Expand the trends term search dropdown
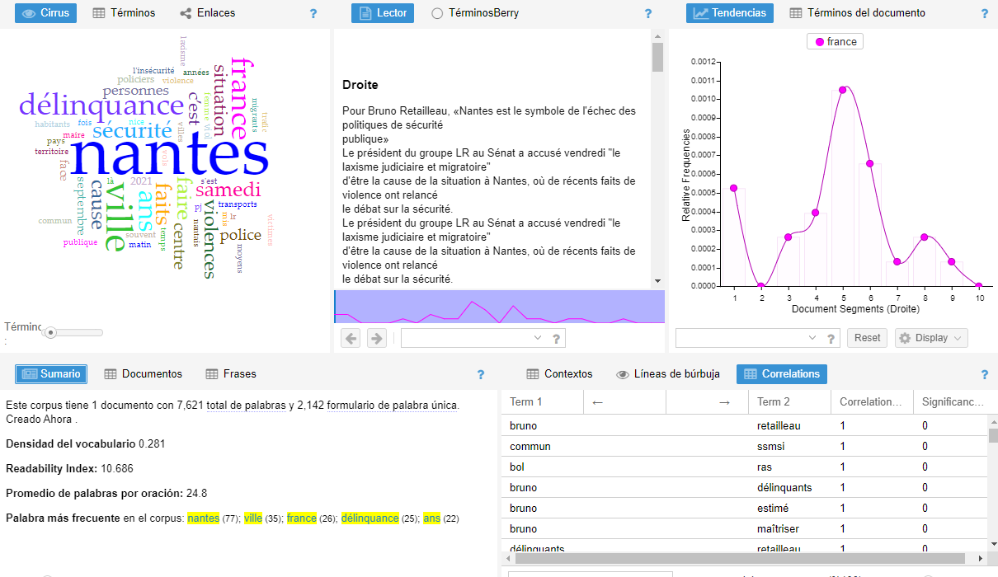 click(812, 338)
